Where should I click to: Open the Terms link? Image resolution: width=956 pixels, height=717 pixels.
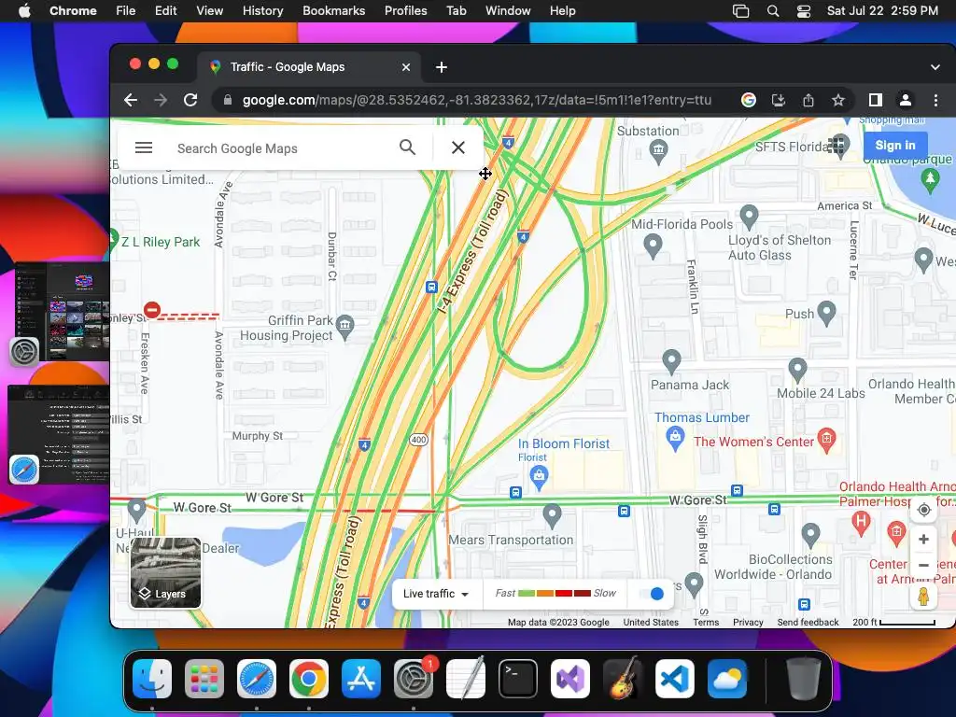[x=706, y=622]
